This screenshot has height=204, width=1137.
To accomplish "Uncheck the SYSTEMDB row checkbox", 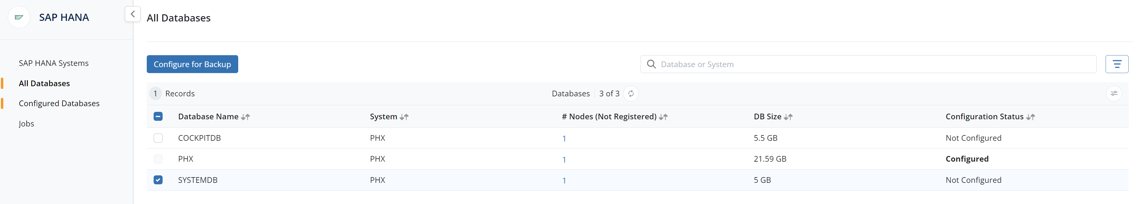I will click(158, 180).
